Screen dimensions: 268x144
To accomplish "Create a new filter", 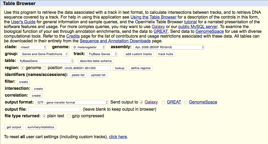I will click(24, 82).
